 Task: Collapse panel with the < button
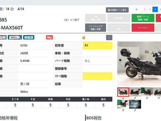pos(109,38)
